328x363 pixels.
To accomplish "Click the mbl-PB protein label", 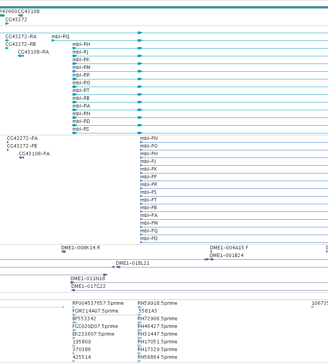I will coord(148,208).
